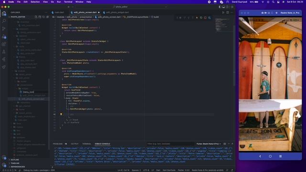Screen dimensions: 306x172
Task: Open the Source Control view
Action: (x=4, y=29)
